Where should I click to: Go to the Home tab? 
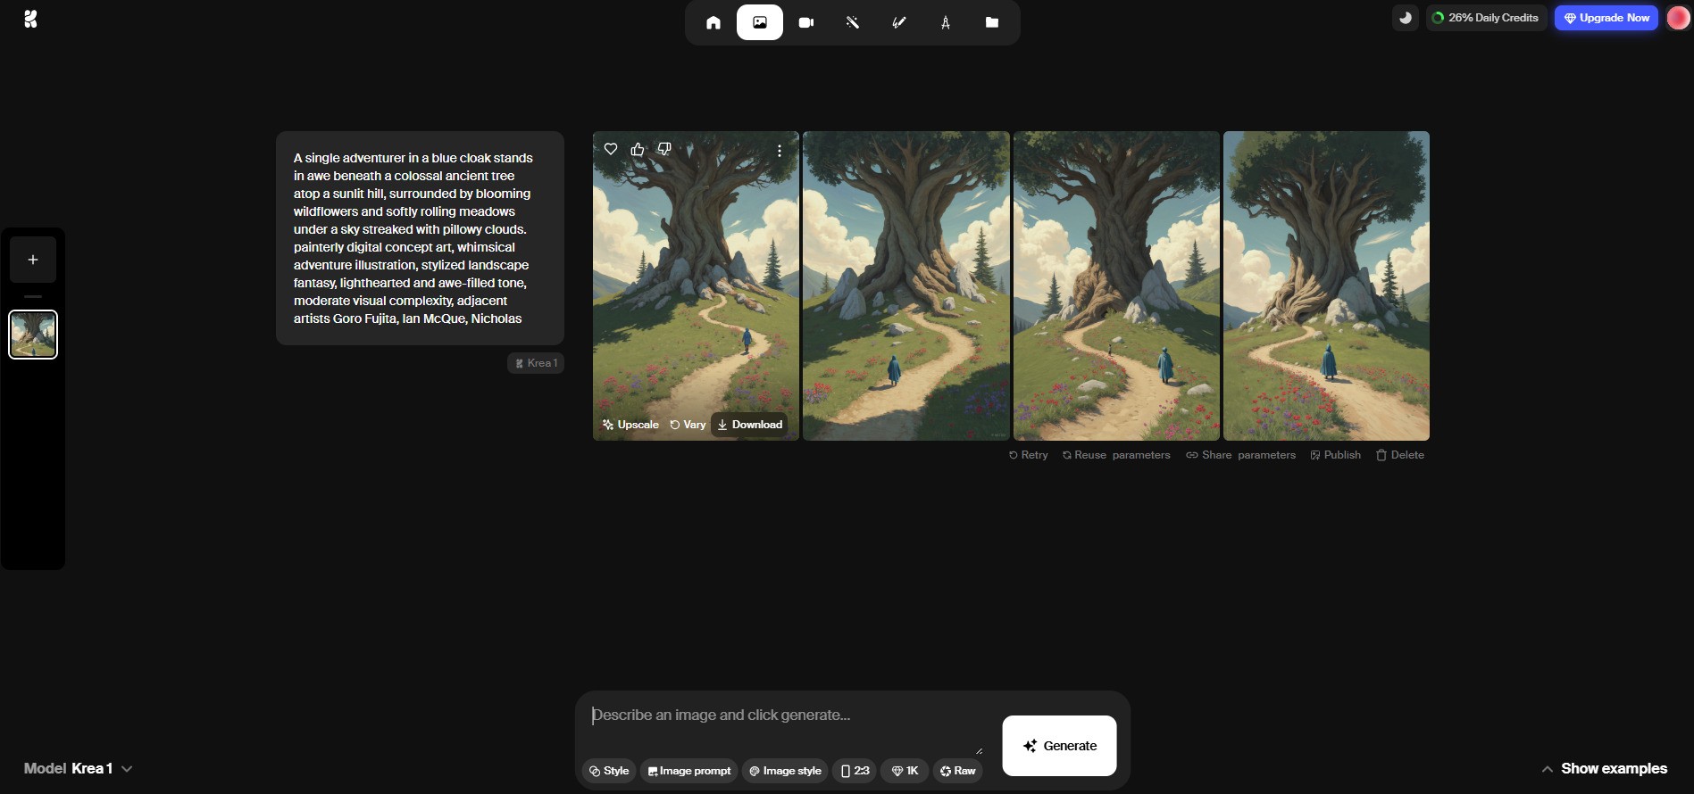(x=713, y=22)
